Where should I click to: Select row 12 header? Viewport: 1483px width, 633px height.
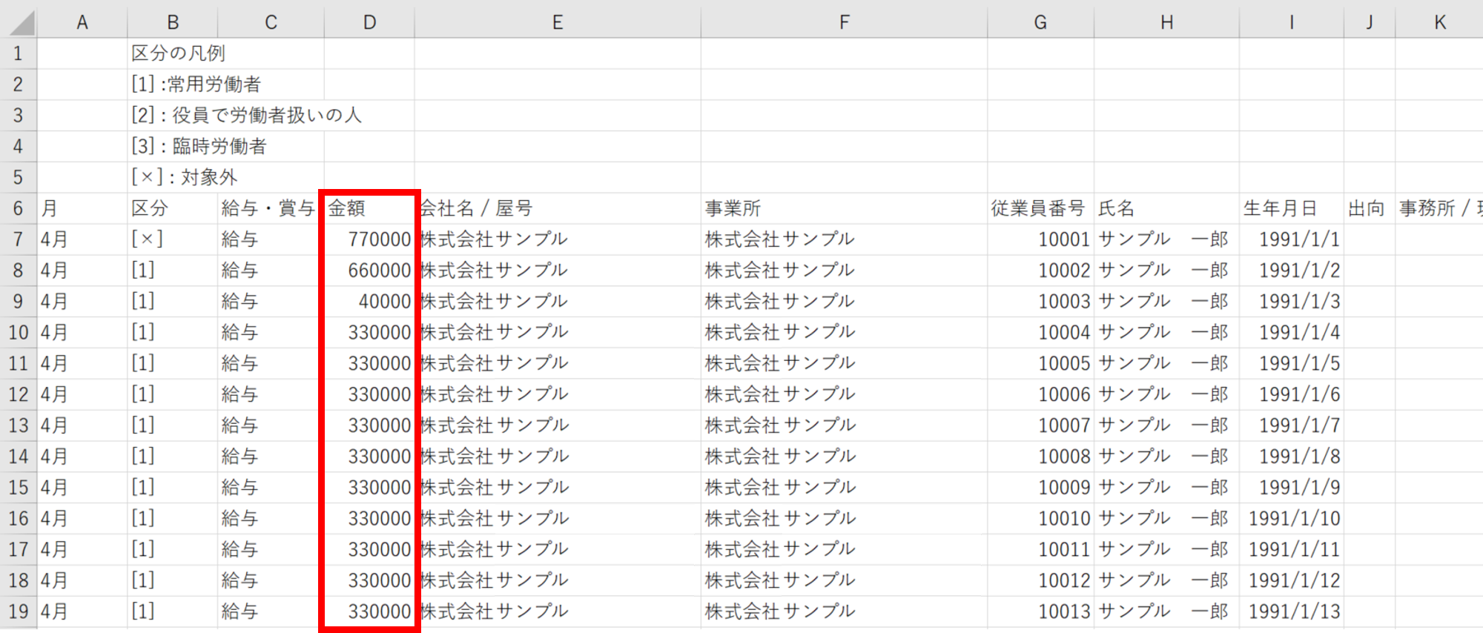(x=18, y=394)
